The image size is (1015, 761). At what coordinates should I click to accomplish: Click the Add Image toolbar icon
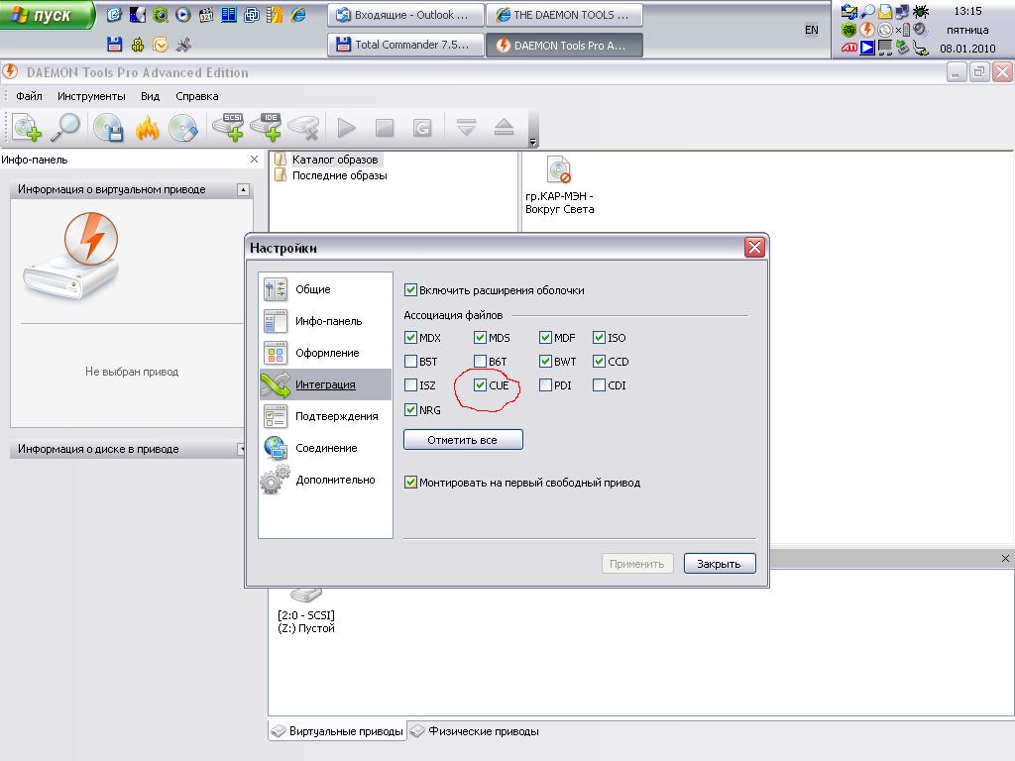pos(27,128)
